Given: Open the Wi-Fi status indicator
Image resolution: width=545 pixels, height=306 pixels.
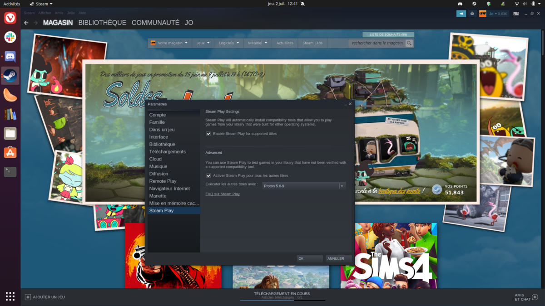Looking at the screenshot, I should point(517,4).
